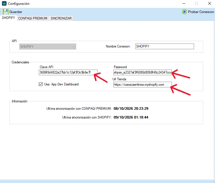The image size is (215, 183).
Task: Click the Guardar floppy disk icon
Action: pyautogui.click(x=5, y=12)
